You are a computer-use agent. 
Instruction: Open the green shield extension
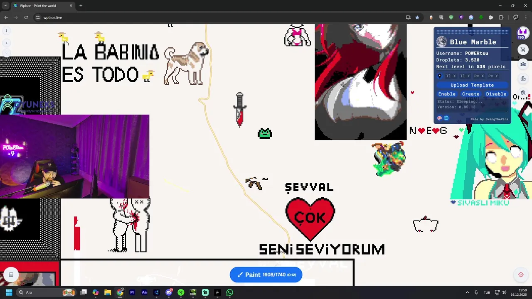[x=451, y=17]
